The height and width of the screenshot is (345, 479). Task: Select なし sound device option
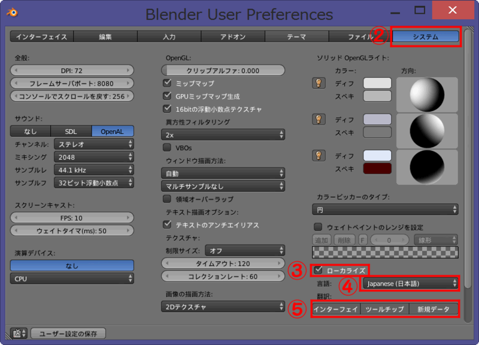(x=31, y=131)
